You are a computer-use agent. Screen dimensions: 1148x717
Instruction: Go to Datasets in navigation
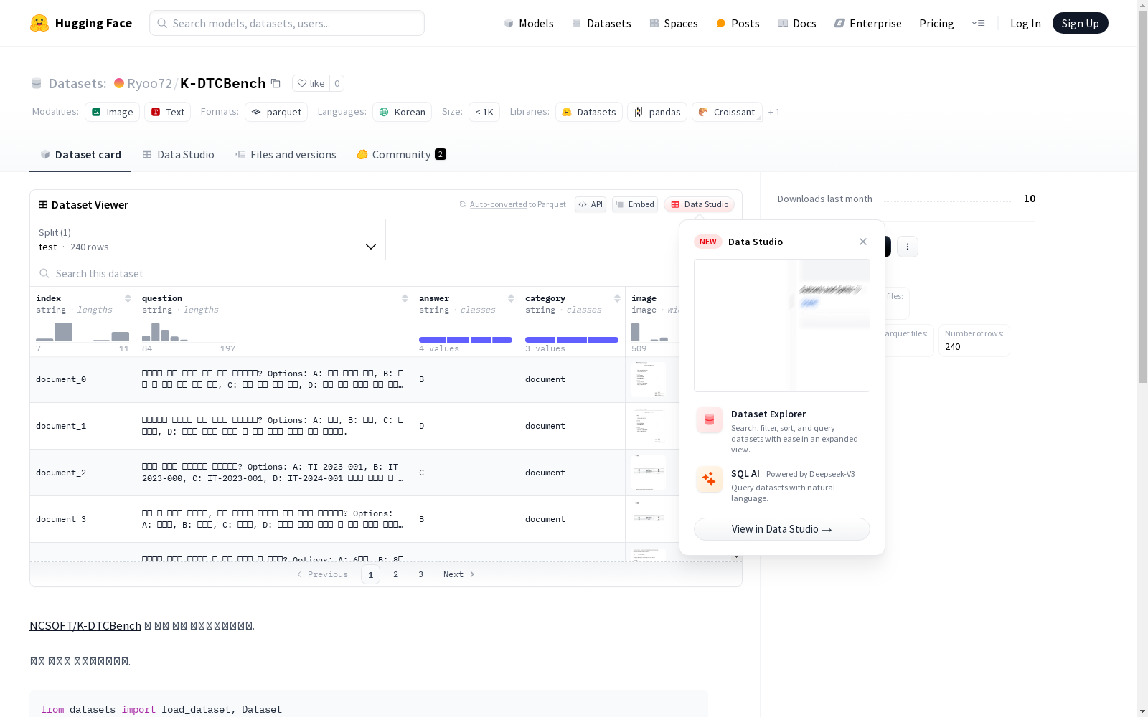click(601, 23)
